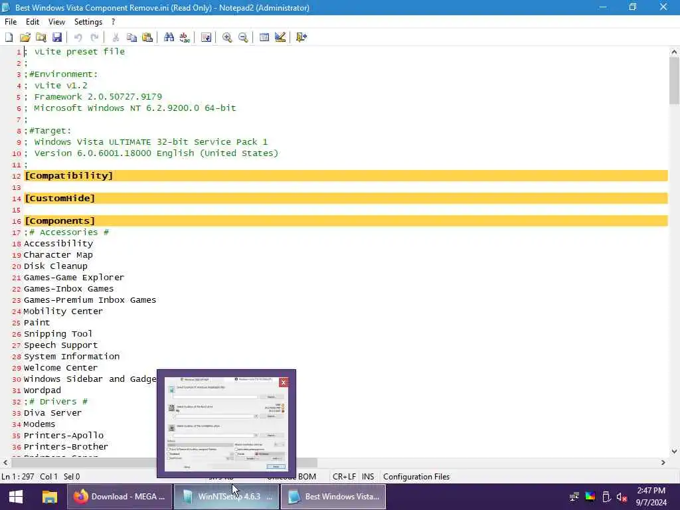This screenshot has width=680, height=510.
Task: Open the Edit menu
Action: (33, 22)
